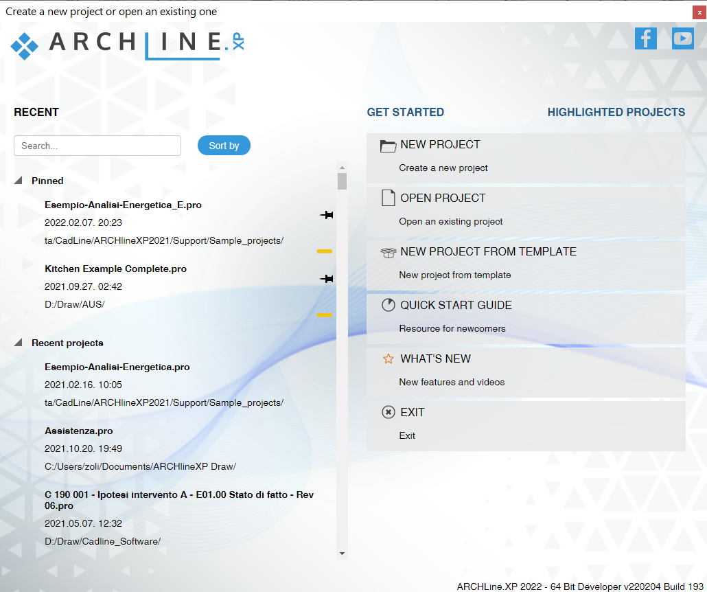The height and width of the screenshot is (592, 707).
Task: Click the recent list scroll down arrow
Action: pyautogui.click(x=342, y=553)
